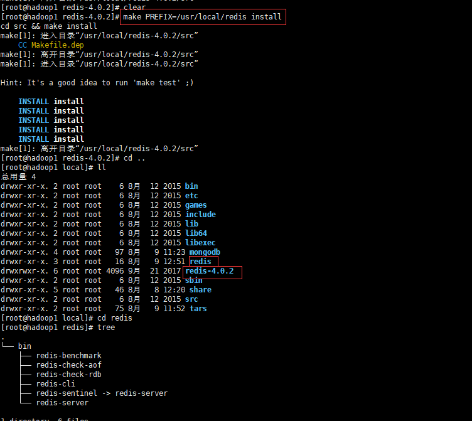Click the 'cd ..' command line
This screenshot has width=472, height=421.
click(73, 158)
